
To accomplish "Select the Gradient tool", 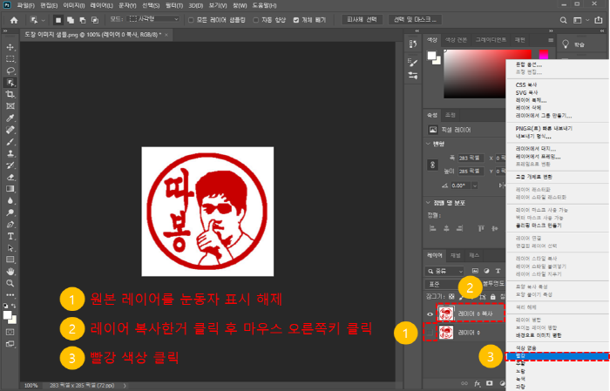I will (x=10, y=189).
